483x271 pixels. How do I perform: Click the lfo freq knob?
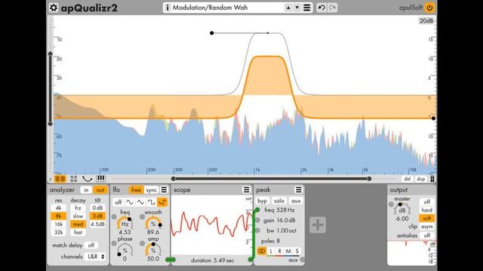125,224
